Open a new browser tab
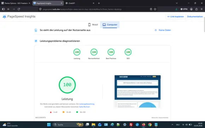This screenshot has width=205, height=128. click(x=99, y=3)
